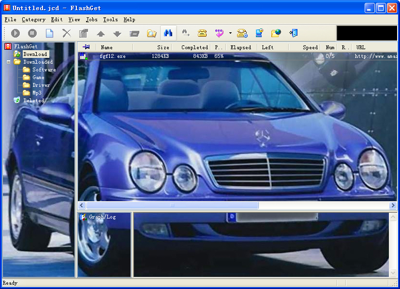Select the Download category in tree
This screenshot has width=400, height=289.
click(x=35, y=54)
